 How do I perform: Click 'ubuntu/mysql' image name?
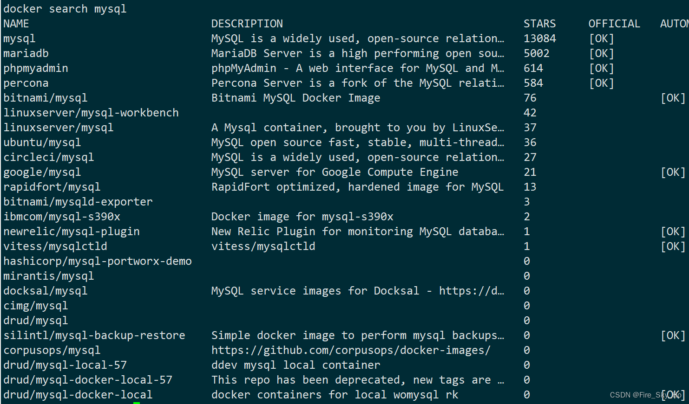point(42,142)
